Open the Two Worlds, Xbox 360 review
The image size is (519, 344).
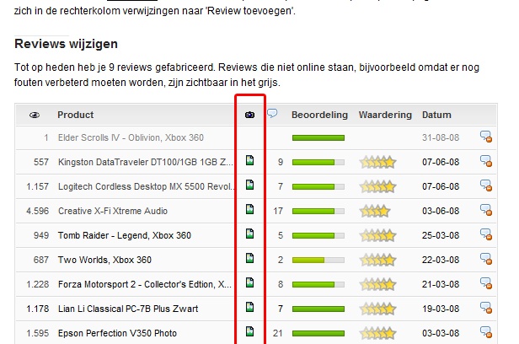[104, 260]
